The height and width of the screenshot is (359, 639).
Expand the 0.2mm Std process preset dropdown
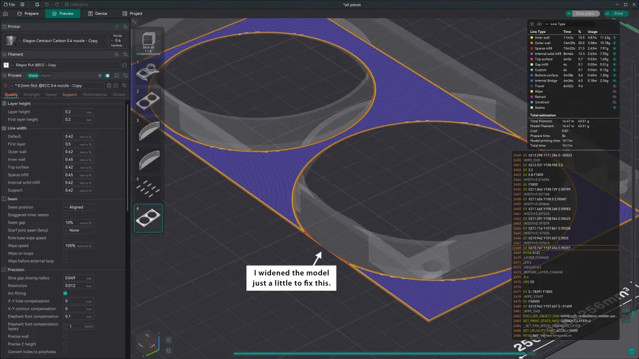[x=57, y=86]
